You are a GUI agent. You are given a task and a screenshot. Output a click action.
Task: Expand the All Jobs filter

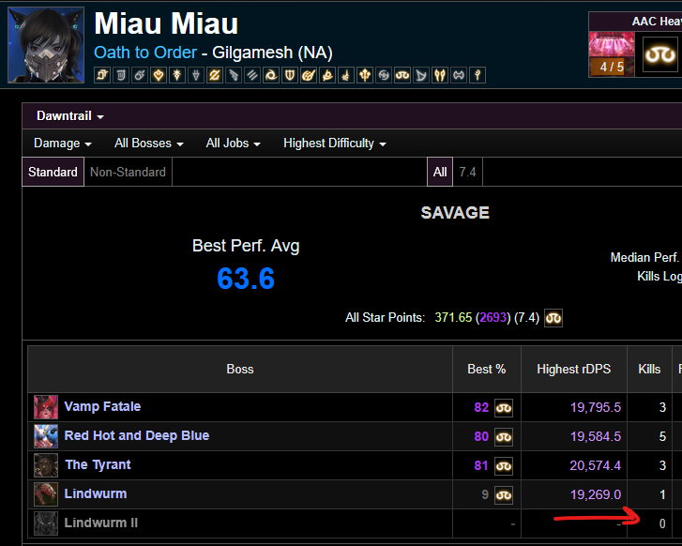pos(234,144)
